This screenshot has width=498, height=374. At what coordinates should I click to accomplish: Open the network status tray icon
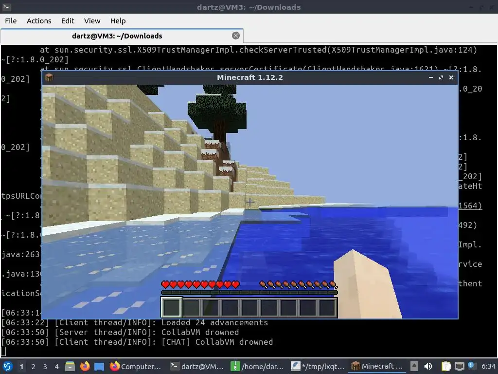[x=459, y=366]
